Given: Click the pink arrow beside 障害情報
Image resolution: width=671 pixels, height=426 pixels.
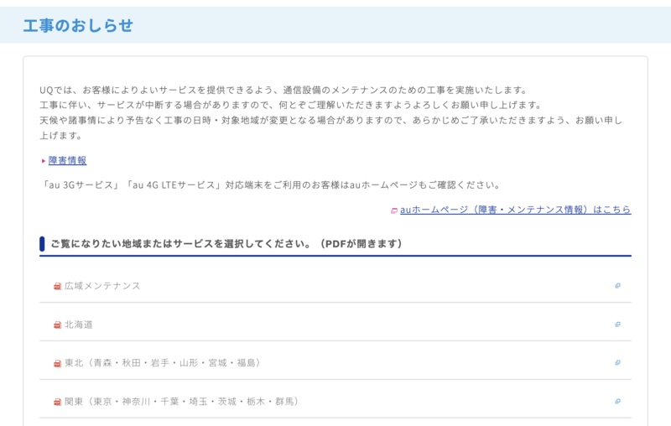Looking at the screenshot, I should 44,161.
